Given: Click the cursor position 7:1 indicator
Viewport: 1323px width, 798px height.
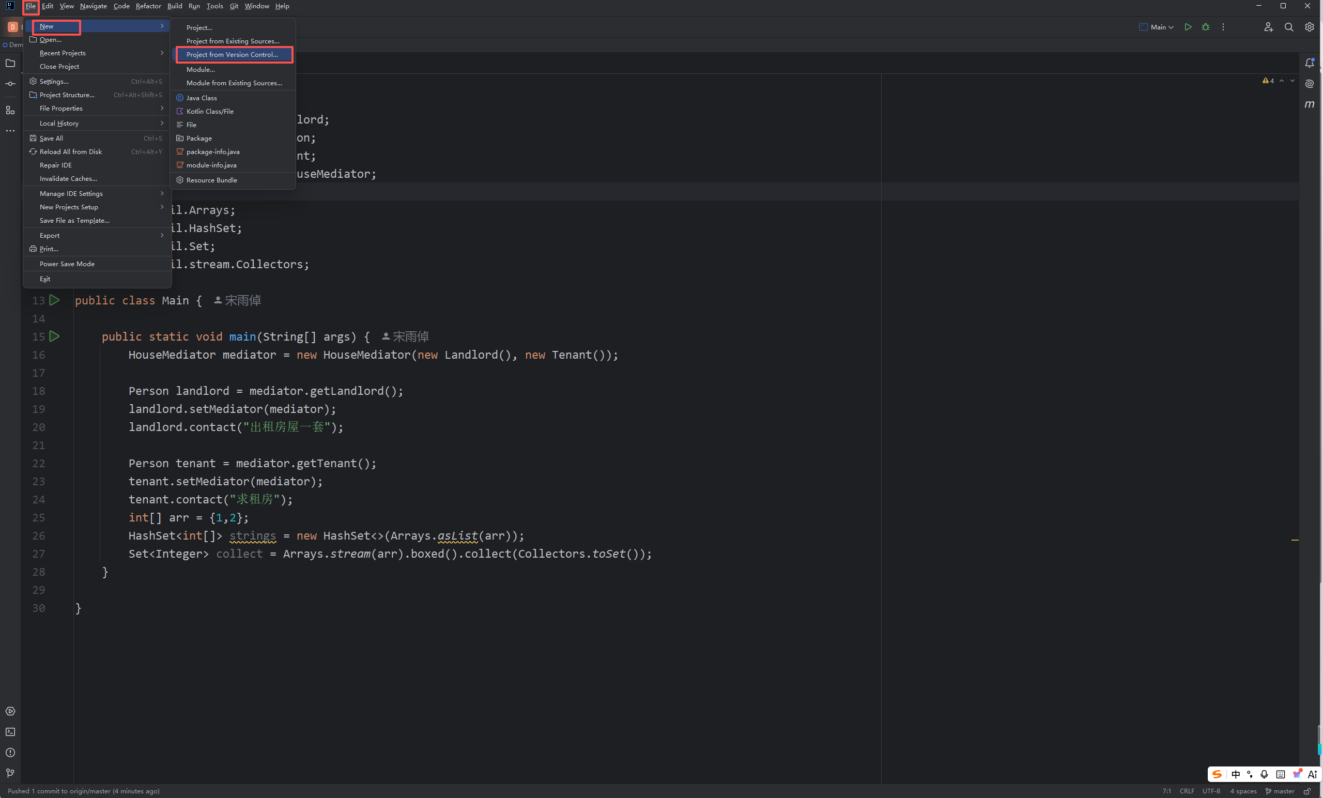Looking at the screenshot, I should pos(1166,791).
